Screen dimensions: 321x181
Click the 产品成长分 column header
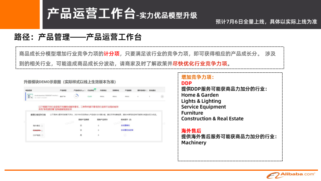click(x=78, y=90)
